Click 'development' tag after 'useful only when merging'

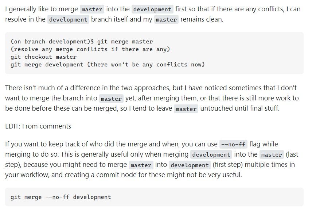211,155
